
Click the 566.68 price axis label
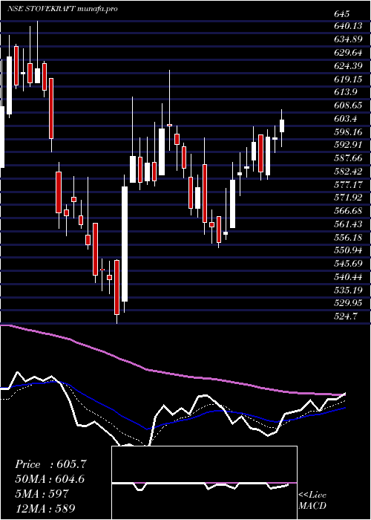point(348,210)
